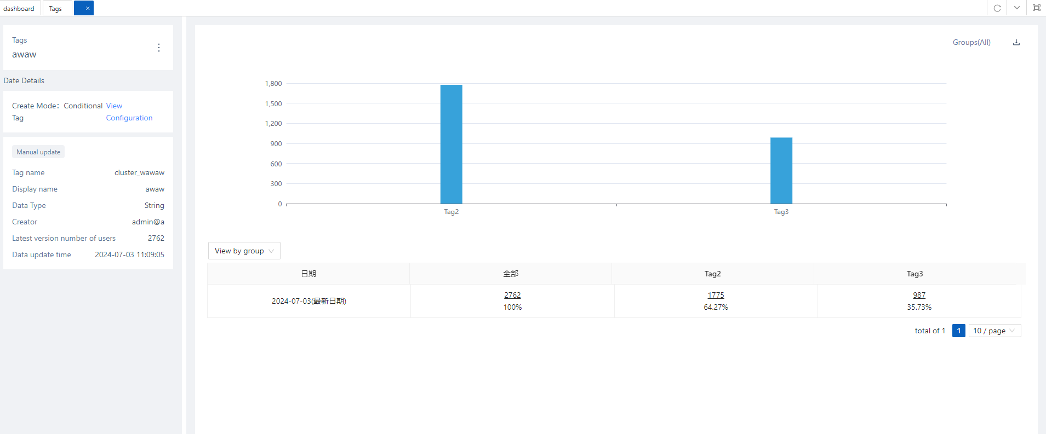Viewport: 1046px width, 434px height.
Task: Open the Configuration link
Action: 129,118
